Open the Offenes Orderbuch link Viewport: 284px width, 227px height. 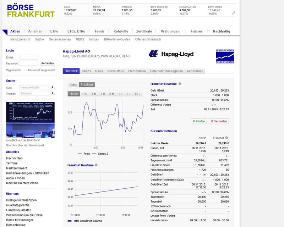pyautogui.click(x=148, y=39)
